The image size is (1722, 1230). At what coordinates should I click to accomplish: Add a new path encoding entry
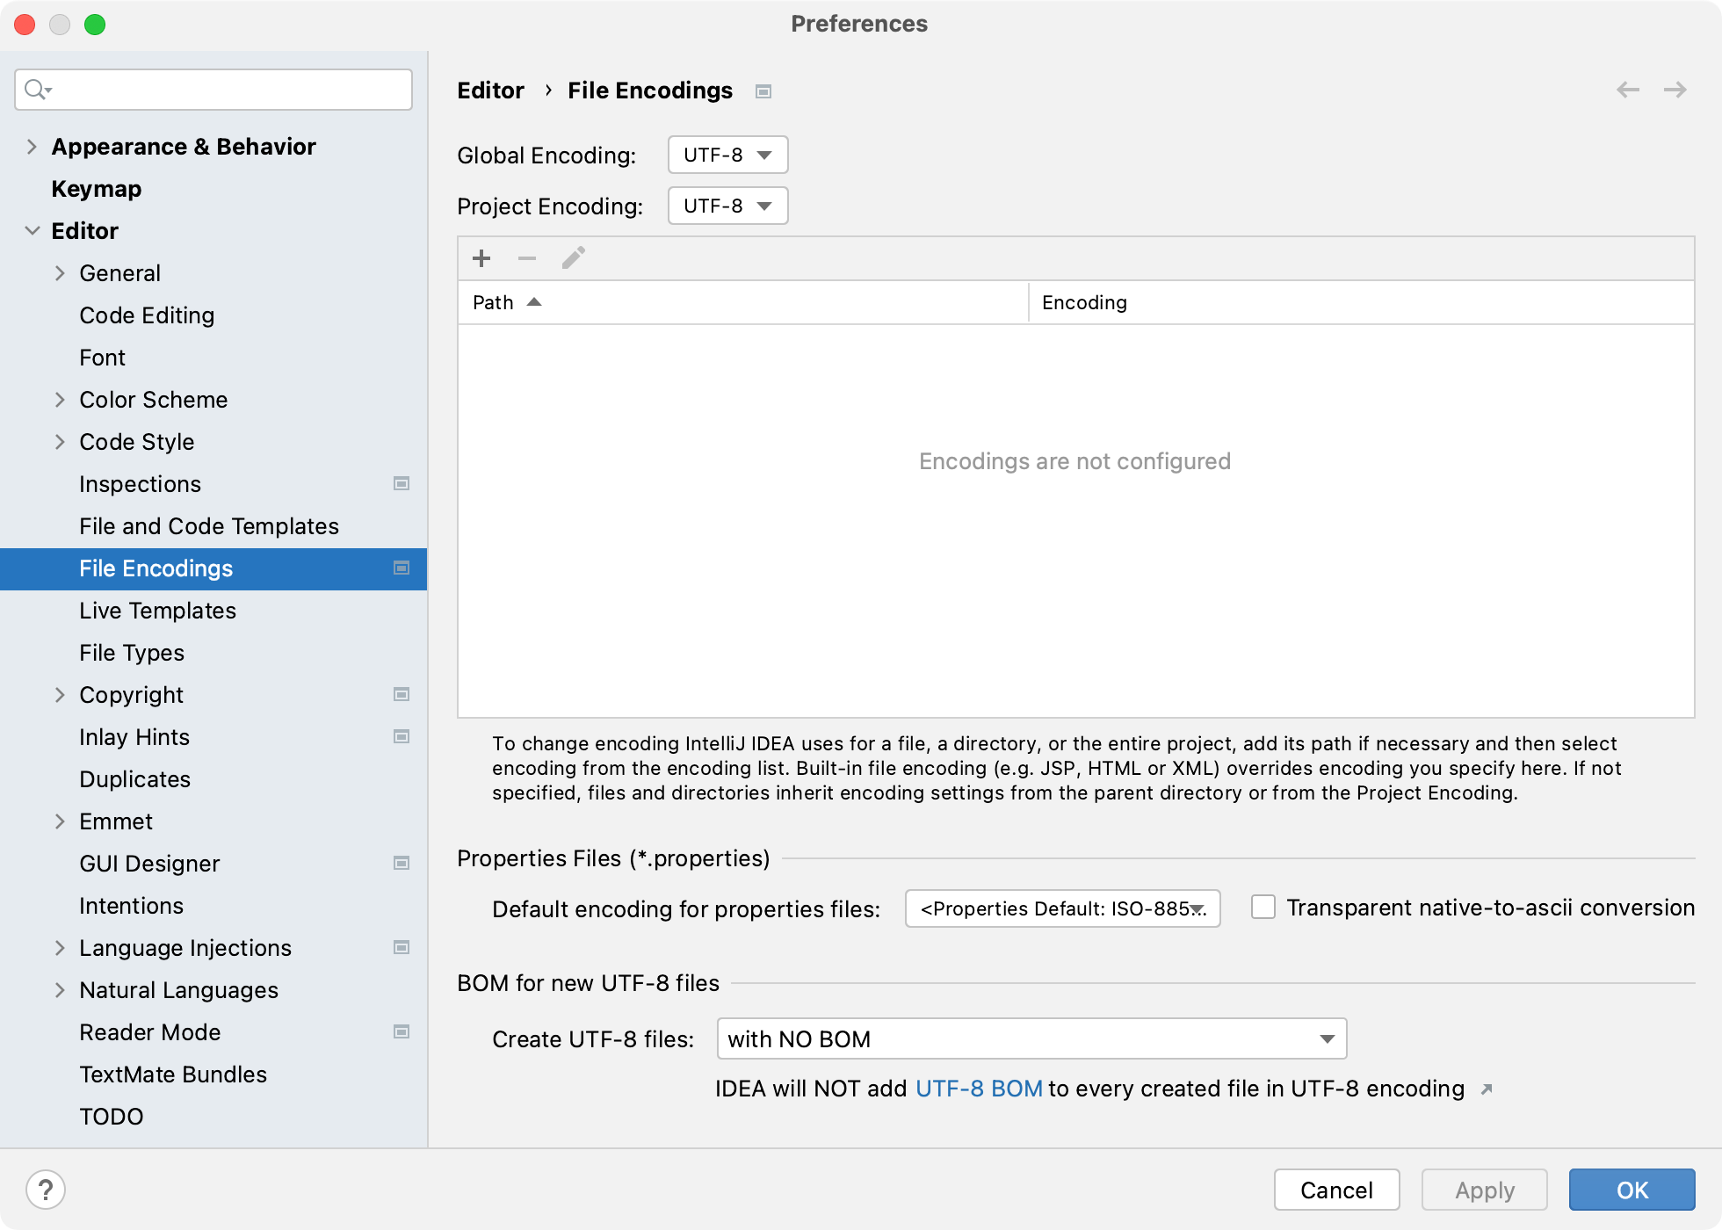pyautogui.click(x=481, y=257)
